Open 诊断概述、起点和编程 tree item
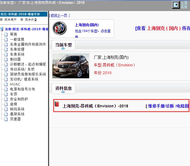Screen dimensions: 190x166 [28, 64]
